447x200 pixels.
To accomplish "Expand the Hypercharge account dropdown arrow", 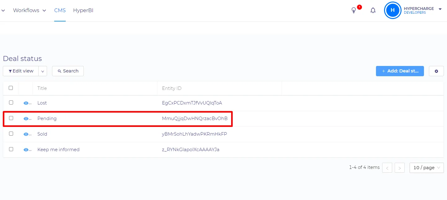I will point(440,9).
